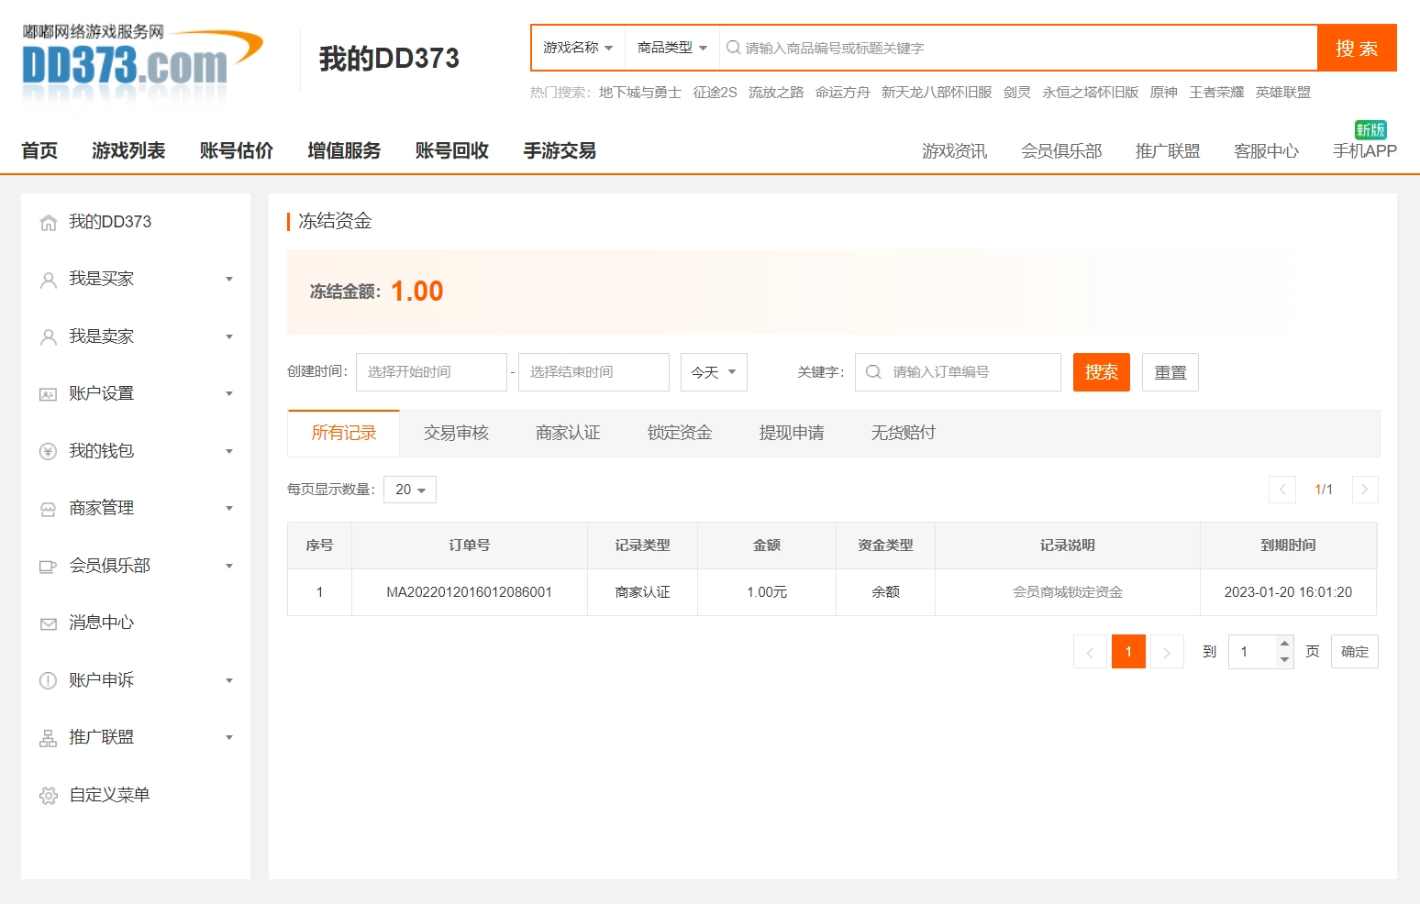Click the gear icon for 自定义菜单

coord(49,796)
